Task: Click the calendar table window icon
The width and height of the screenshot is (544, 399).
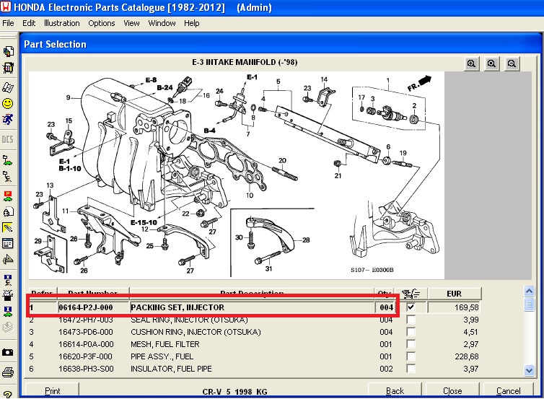Action: pyautogui.click(x=8, y=243)
